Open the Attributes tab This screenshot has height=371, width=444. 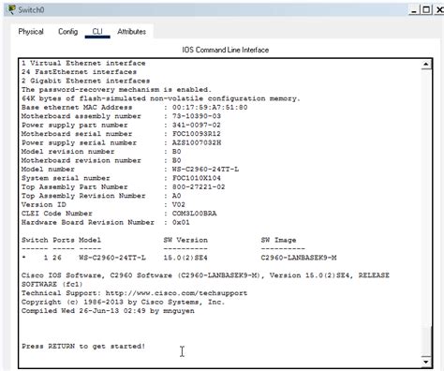click(x=131, y=32)
